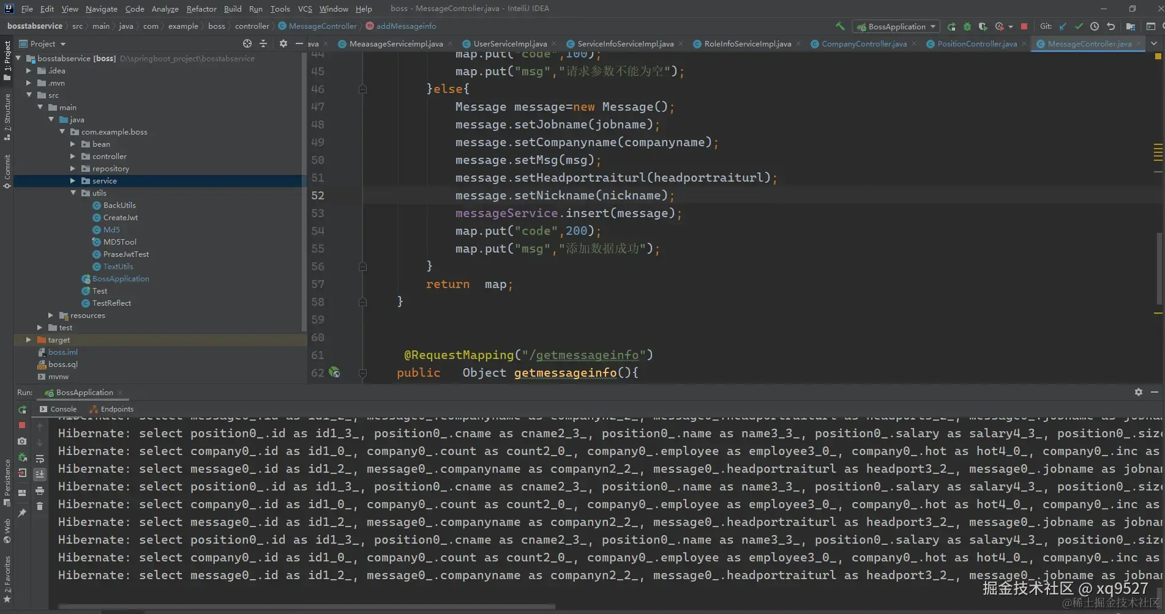
Task: Clear console with trash icon
Action: (x=40, y=506)
